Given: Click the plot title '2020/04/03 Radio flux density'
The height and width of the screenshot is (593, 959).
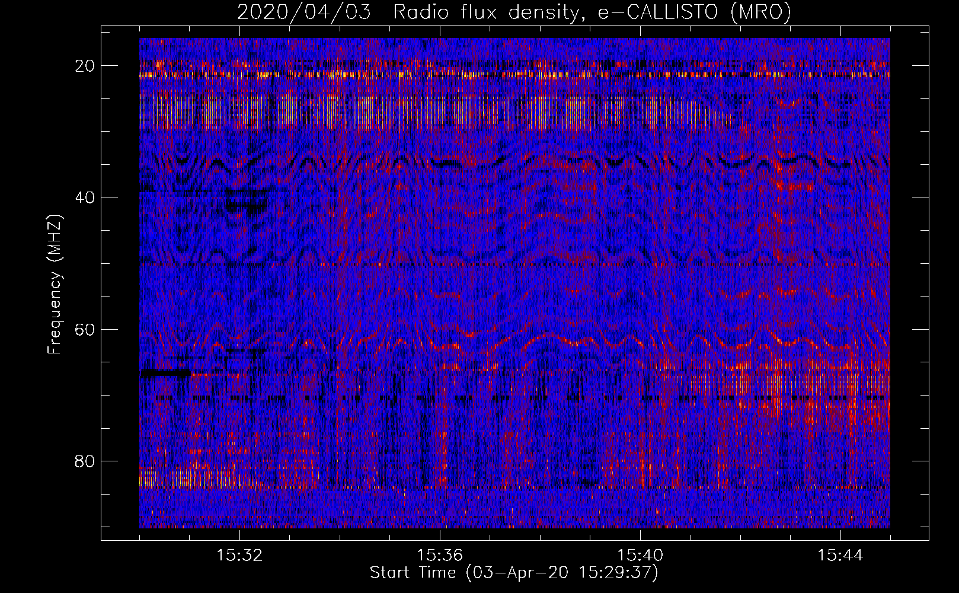Looking at the screenshot, I should (408, 12).
